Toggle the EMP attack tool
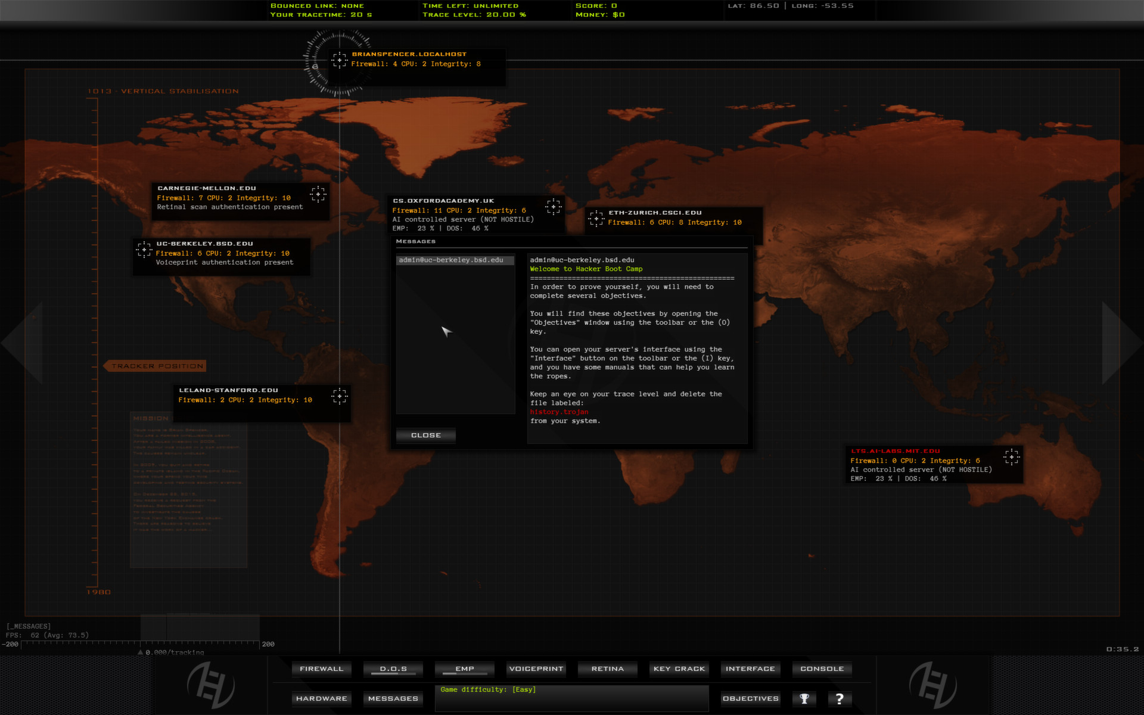1144x715 pixels. click(464, 669)
